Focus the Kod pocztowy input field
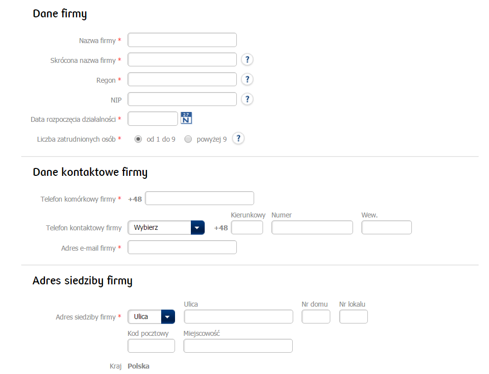Screen dimensions: 489x374 151,346
